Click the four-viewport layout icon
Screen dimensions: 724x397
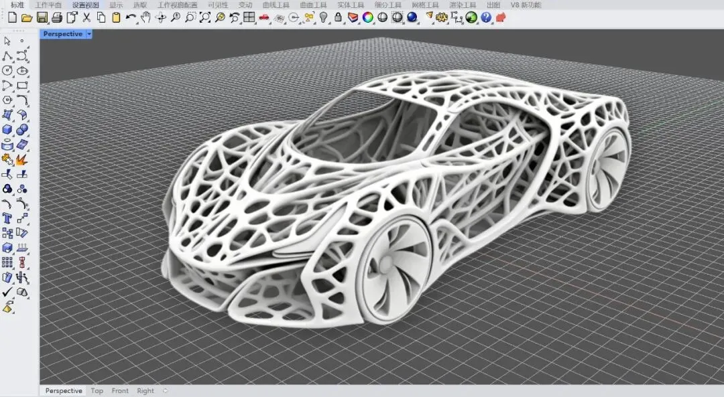pyautogui.click(x=249, y=17)
